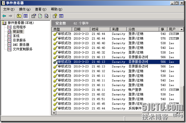The width and height of the screenshot is (186, 123).
Task: Click the DNS 服务器 log icon in tree
Action: (9, 45)
